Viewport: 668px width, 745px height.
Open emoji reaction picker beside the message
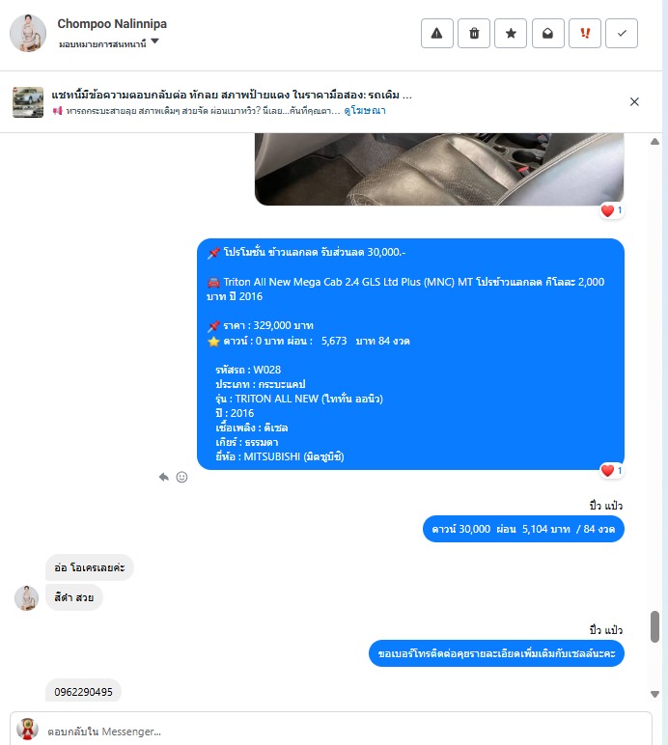pyautogui.click(x=182, y=477)
